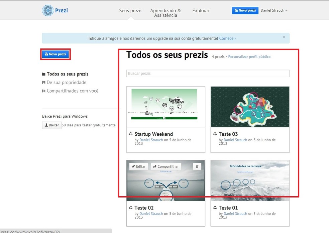The width and height of the screenshot is (329, 233).
Task: Click the globe icon next to Teste 01
Action: (x=215, y=208)
